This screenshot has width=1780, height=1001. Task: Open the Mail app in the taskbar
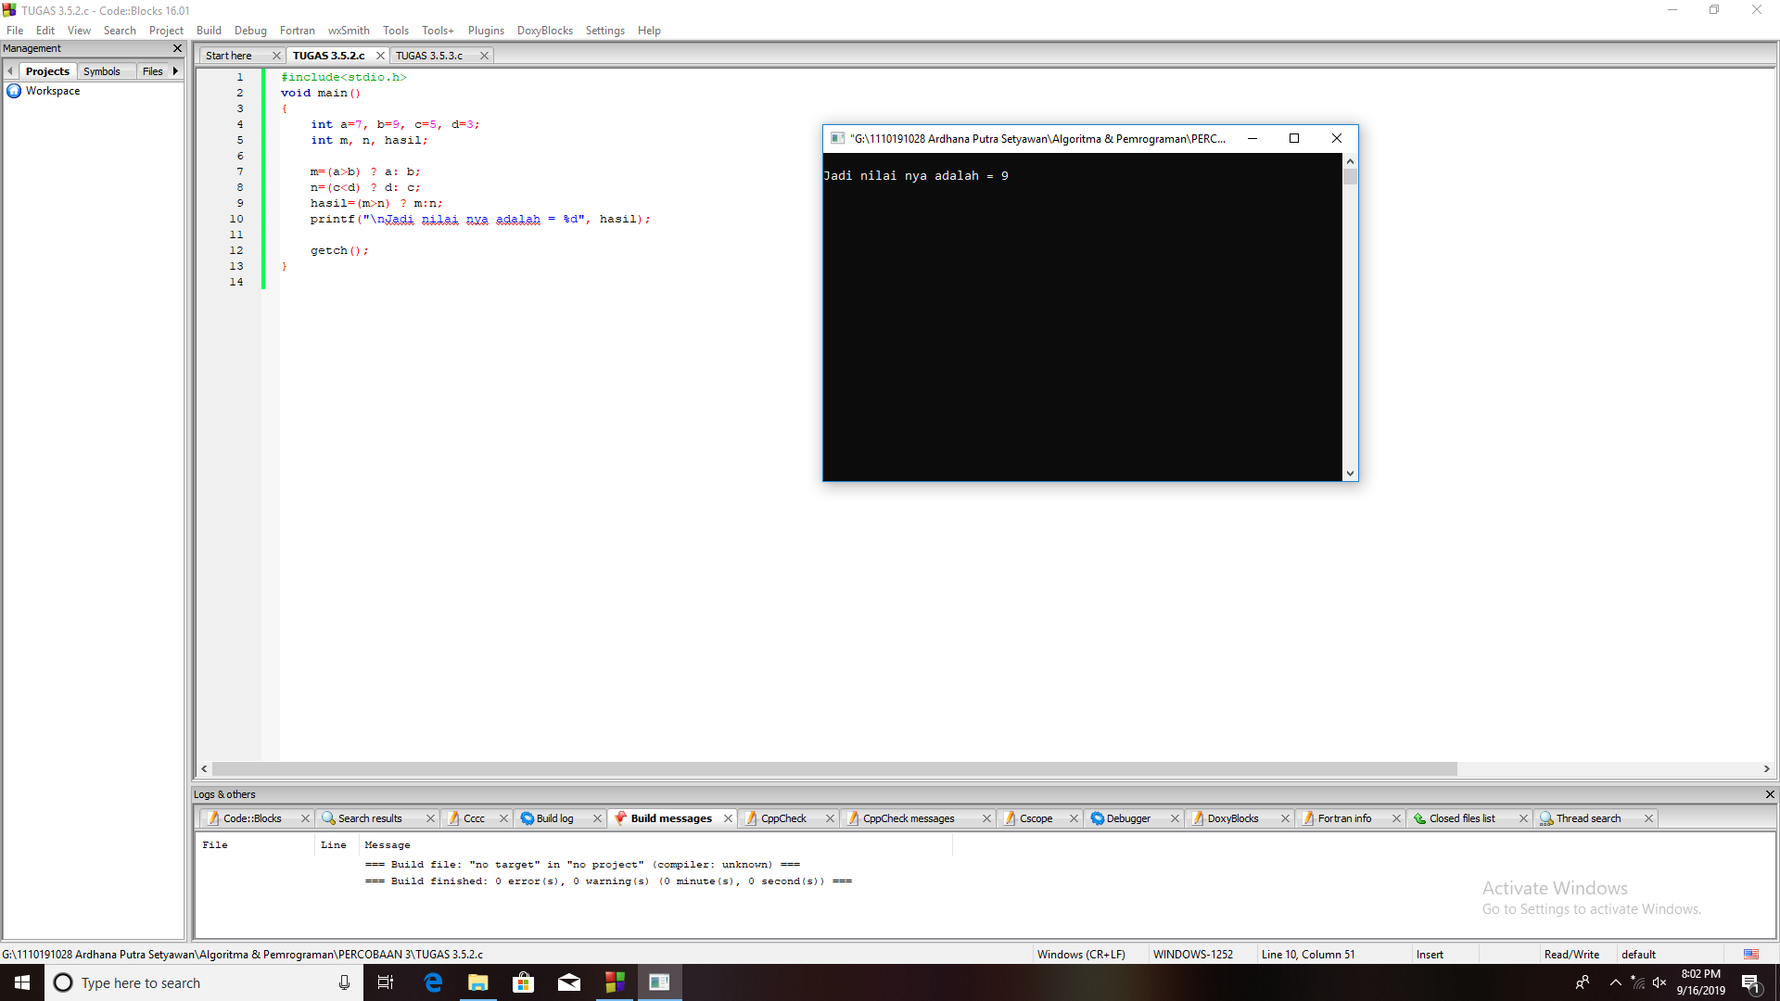pos(569,982)
